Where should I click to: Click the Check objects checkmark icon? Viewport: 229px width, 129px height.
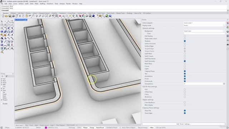tap(9, 48)
